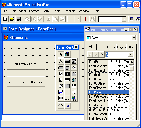Image resolution: width=141 pixels, height=128 pixels.
Task: Expand the property value dropdown arrow
Action: click(x=131, y=55)
